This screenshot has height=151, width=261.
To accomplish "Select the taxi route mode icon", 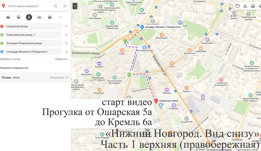I will pyautogui.click(x=50, y=17).
